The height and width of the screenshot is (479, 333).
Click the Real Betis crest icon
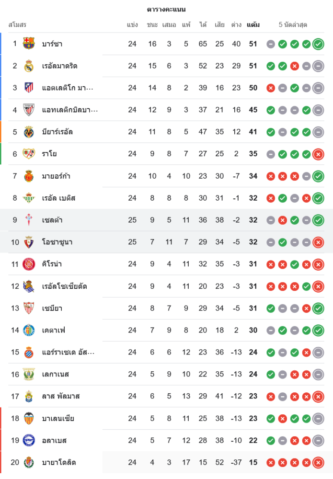29,198
